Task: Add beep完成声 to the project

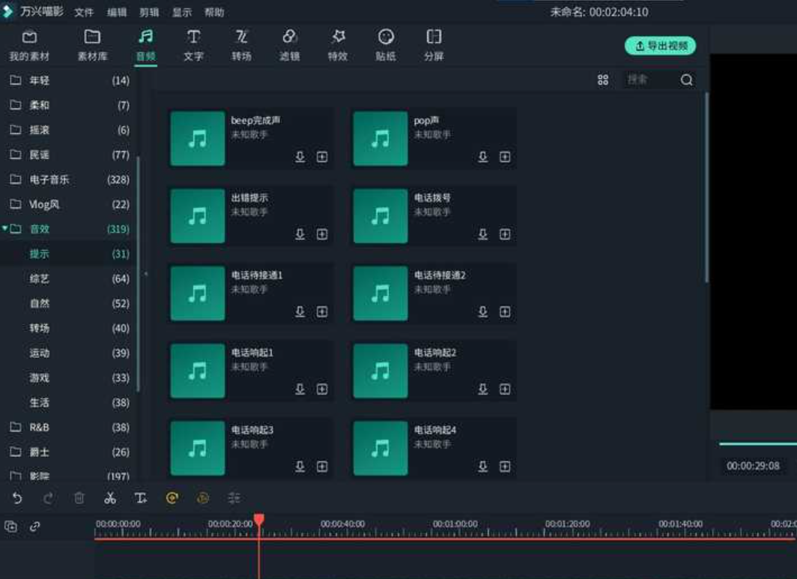Action: pyautogui.click(x=322, y=157)
